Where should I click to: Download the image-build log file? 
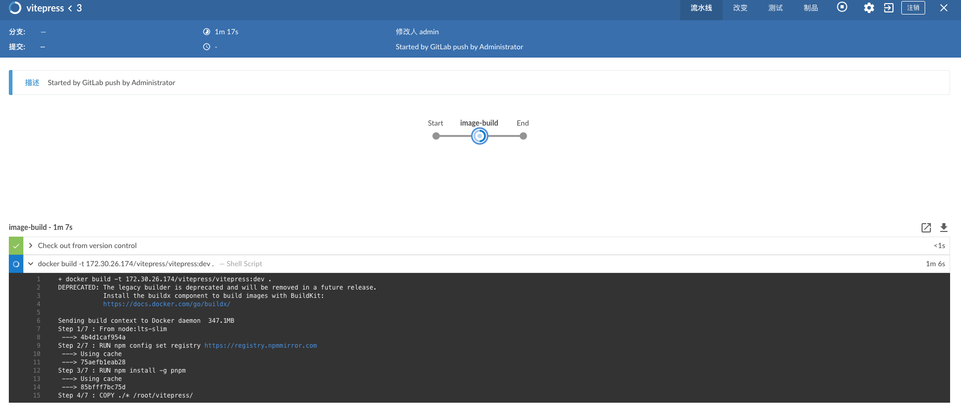pos(943,227)
